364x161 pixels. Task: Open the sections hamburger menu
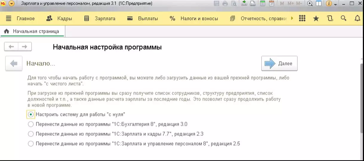9,18
